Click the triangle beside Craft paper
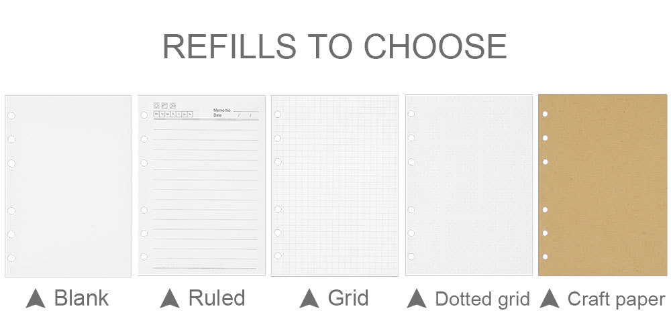Viewport: 671px width, 331px height. pyautogui.click(x=550, y=298)
